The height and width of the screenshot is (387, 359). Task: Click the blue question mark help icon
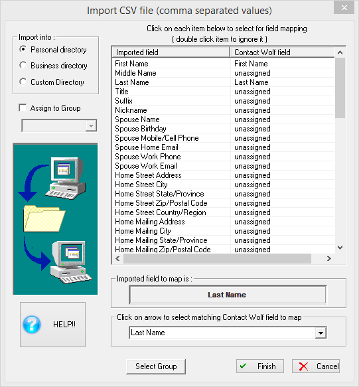(32, 325)
